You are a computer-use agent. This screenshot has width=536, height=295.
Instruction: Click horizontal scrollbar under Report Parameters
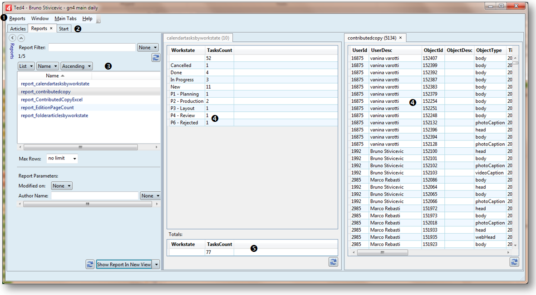(x=88, y=204)
